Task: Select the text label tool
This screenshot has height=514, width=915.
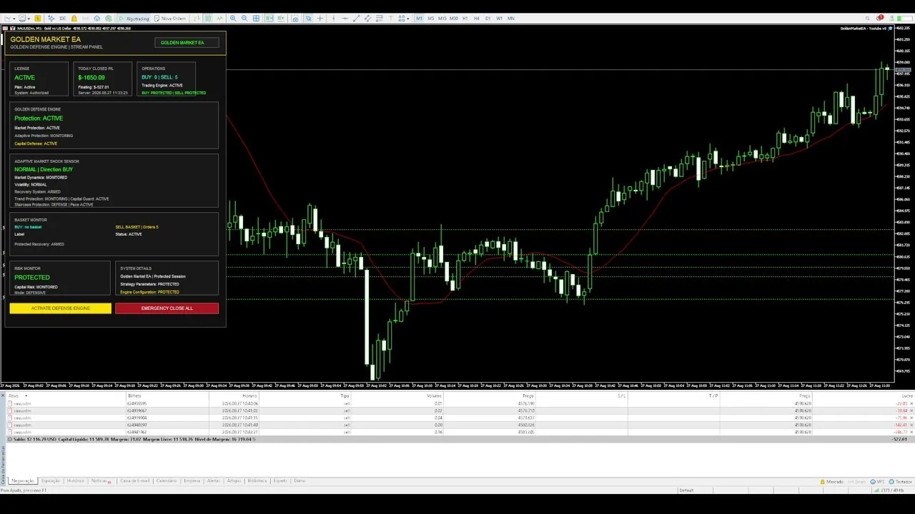Action: pyautogui.click(x=390, y=19)
